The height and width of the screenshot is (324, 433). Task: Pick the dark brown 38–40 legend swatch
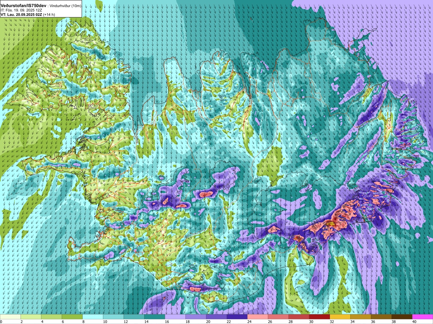402,317
